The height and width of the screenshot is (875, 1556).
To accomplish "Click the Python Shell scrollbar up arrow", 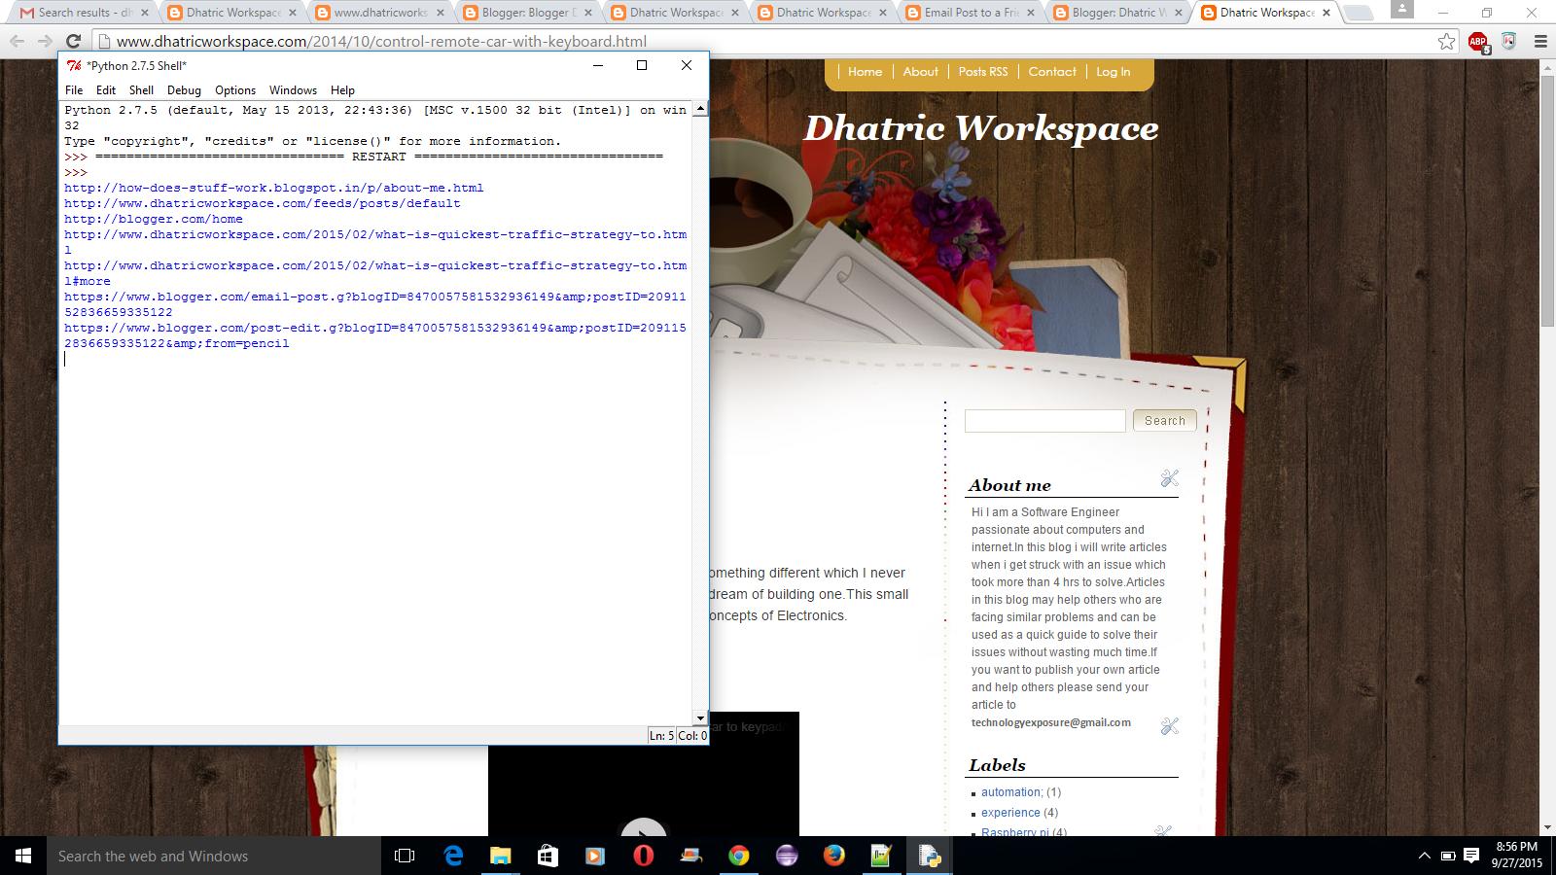I will click(700, 109).
